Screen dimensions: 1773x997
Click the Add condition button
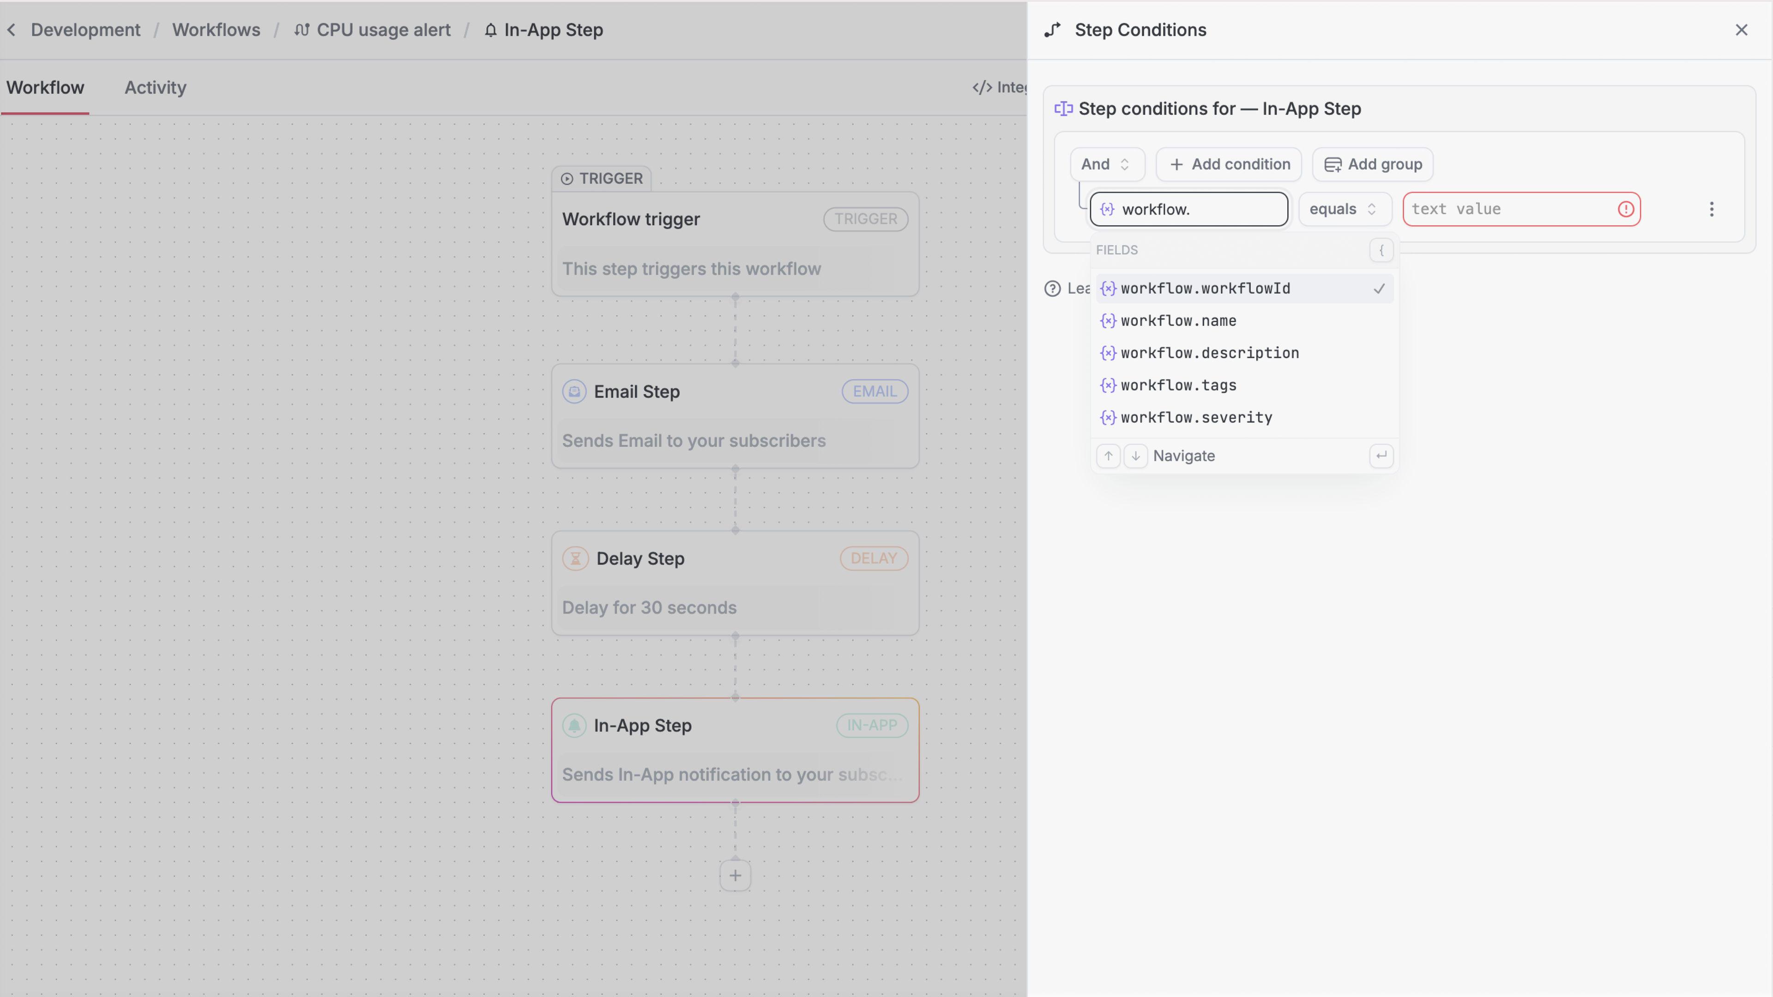click(x=1229, y=164)
